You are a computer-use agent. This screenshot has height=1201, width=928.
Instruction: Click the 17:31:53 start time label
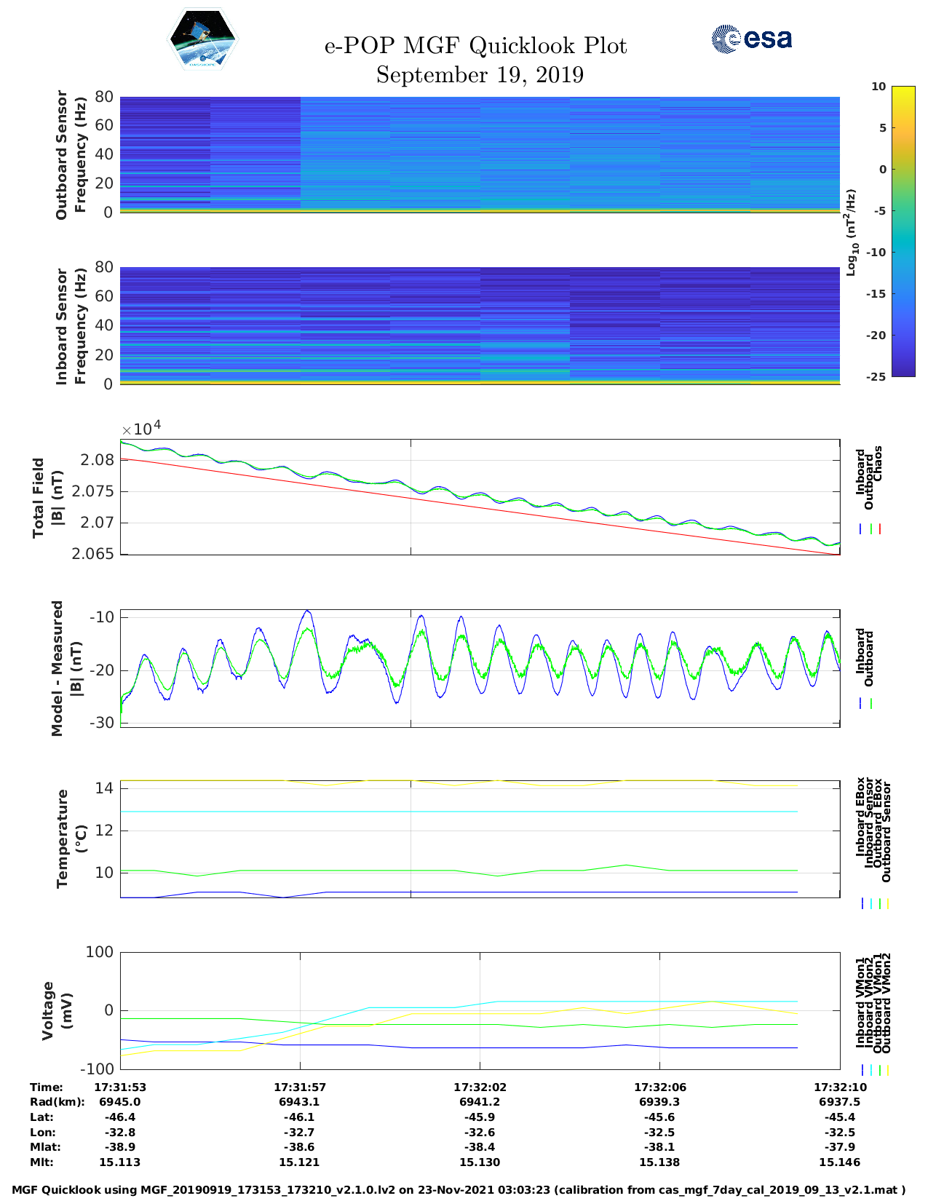click(120, 1087)
